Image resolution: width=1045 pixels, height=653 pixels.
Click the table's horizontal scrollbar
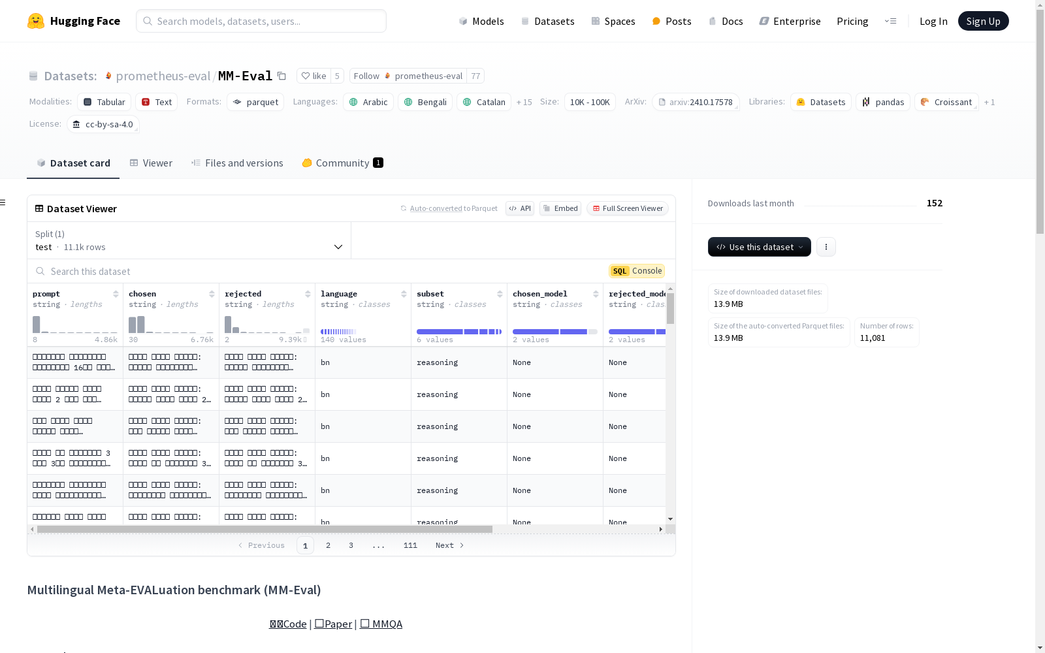(265, 529)
